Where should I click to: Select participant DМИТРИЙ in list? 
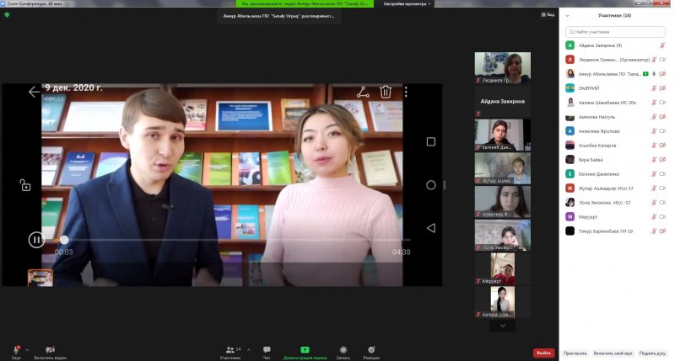pos(615,88)
